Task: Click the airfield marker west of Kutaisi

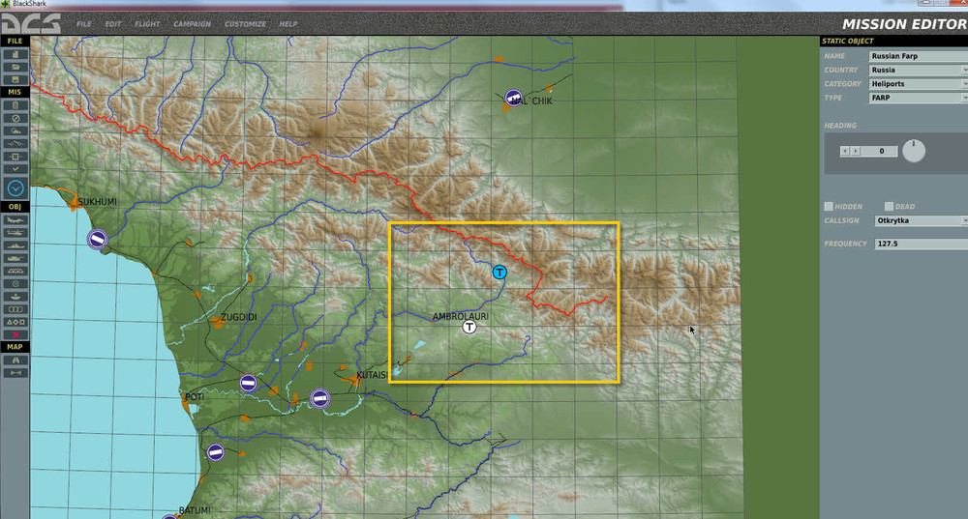Action: click(319, 399)
